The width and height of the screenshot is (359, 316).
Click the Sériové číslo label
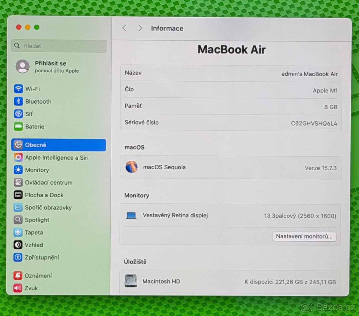click(142, 122)
